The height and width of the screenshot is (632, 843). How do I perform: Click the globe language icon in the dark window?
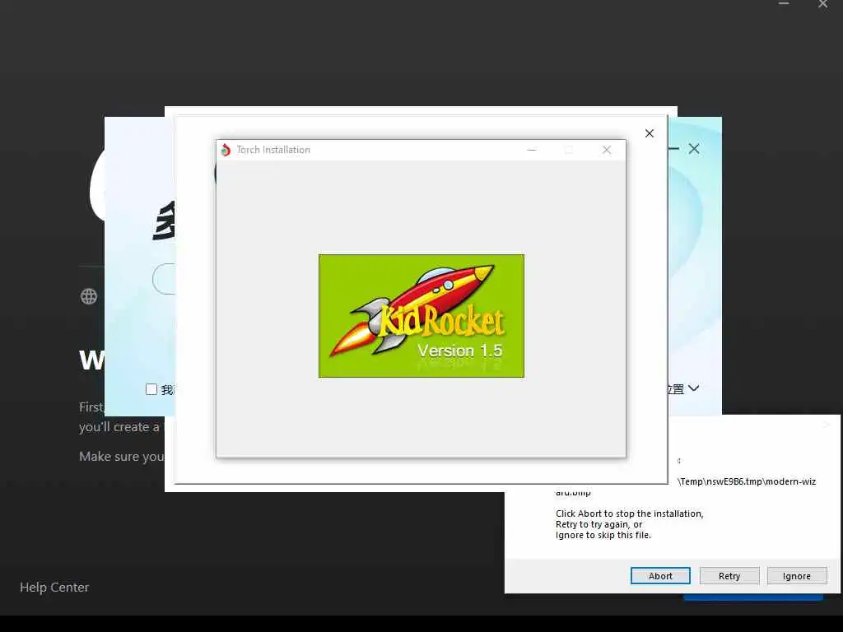89,296
